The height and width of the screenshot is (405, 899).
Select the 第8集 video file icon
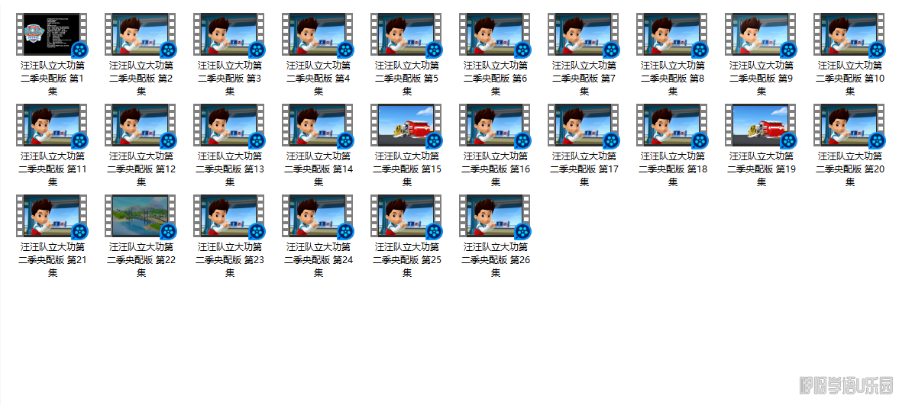pos(672,35)
